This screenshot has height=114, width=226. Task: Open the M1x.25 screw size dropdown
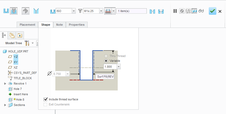tap(101, 11)
